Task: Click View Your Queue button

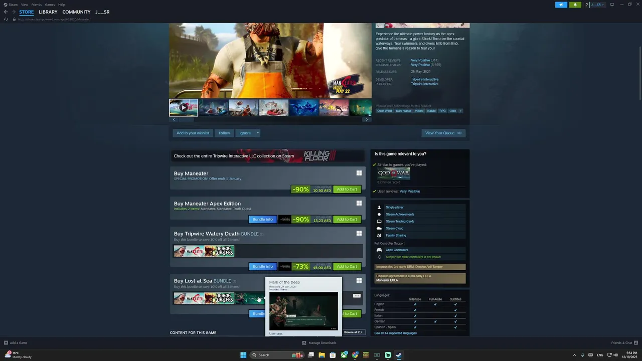Action: (443, 133)
